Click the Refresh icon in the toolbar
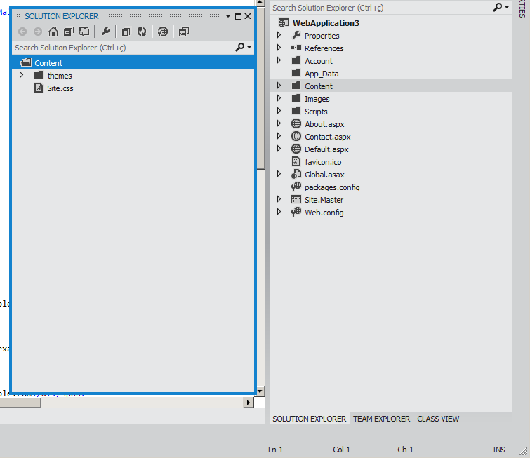Image resolution: width=530 pixels, height=458 pixels. coord(142,32)
